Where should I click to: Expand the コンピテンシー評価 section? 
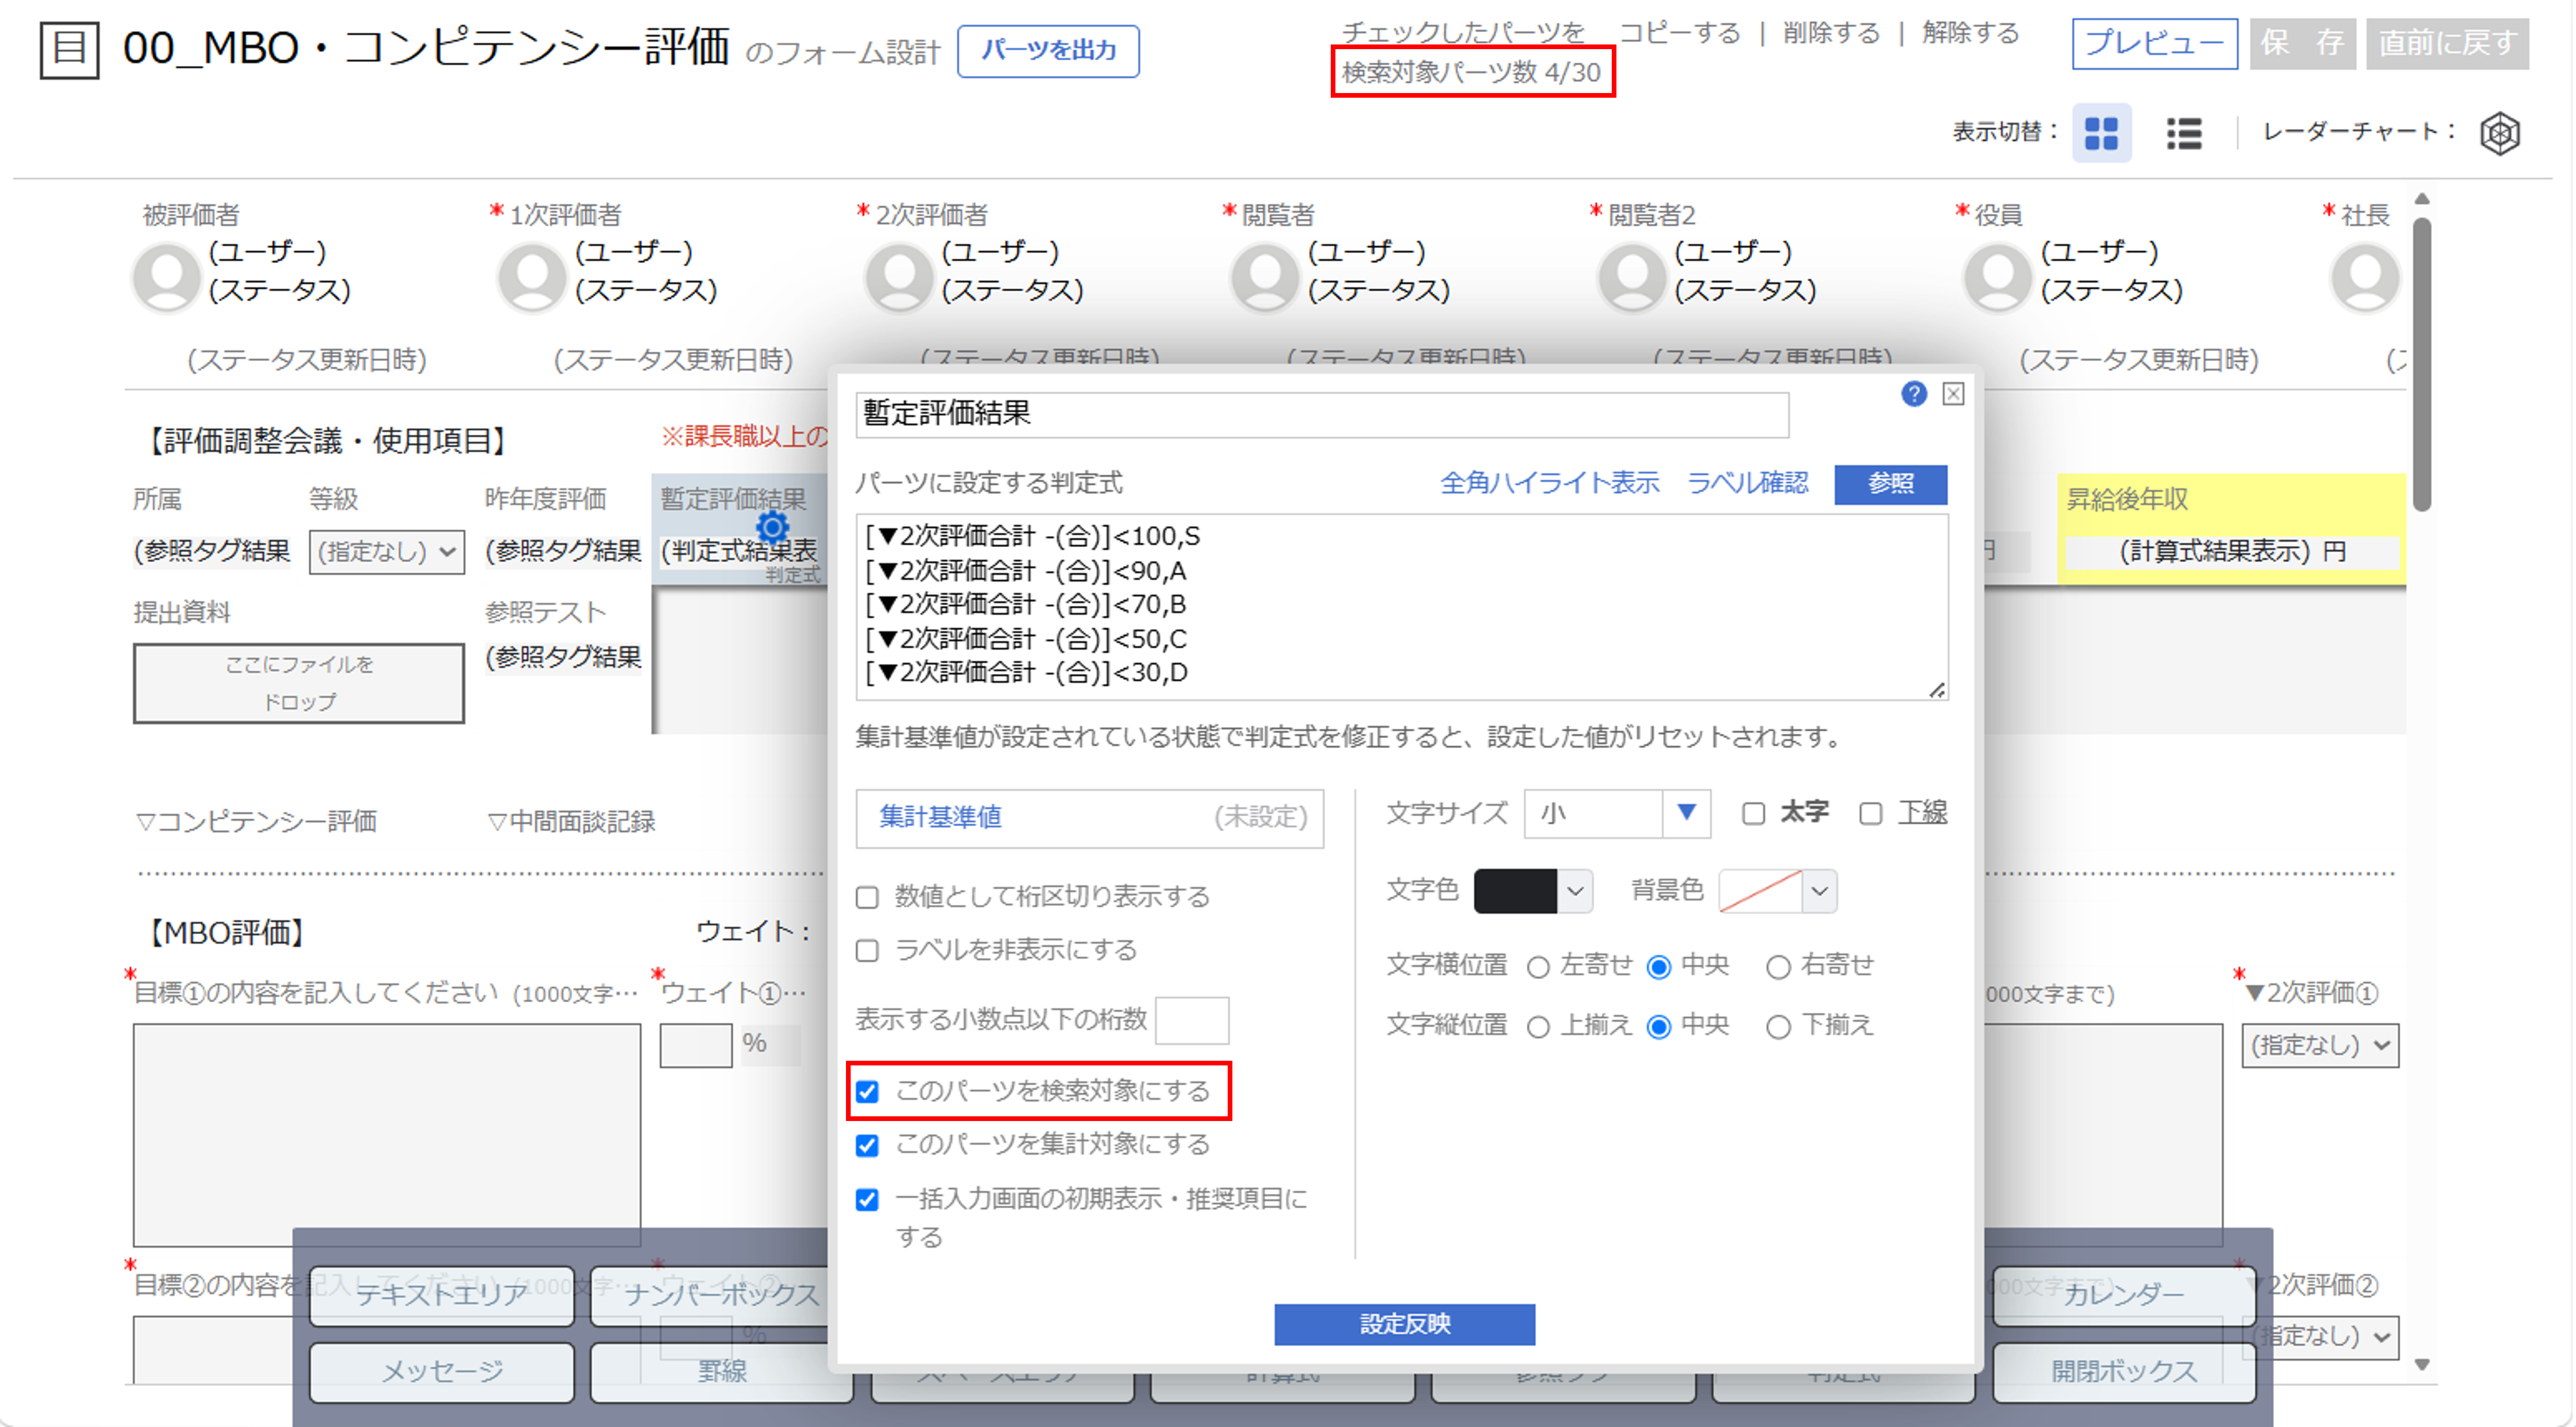tap(256, 821)
